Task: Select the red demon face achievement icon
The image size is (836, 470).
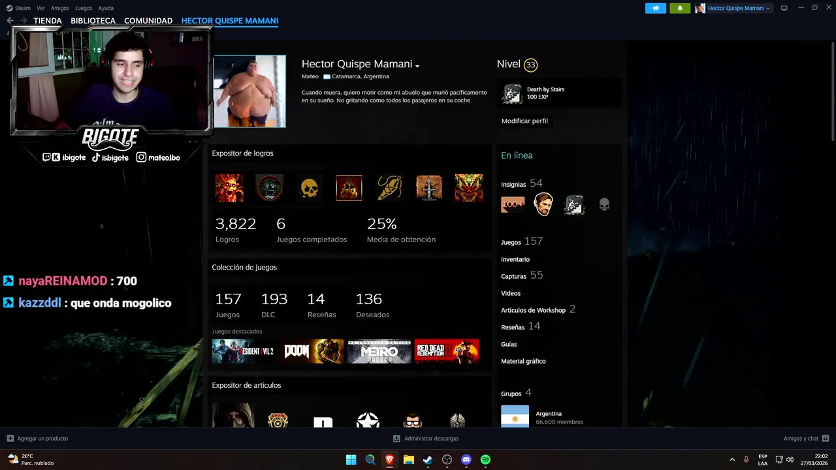Action: click(469, 188)
